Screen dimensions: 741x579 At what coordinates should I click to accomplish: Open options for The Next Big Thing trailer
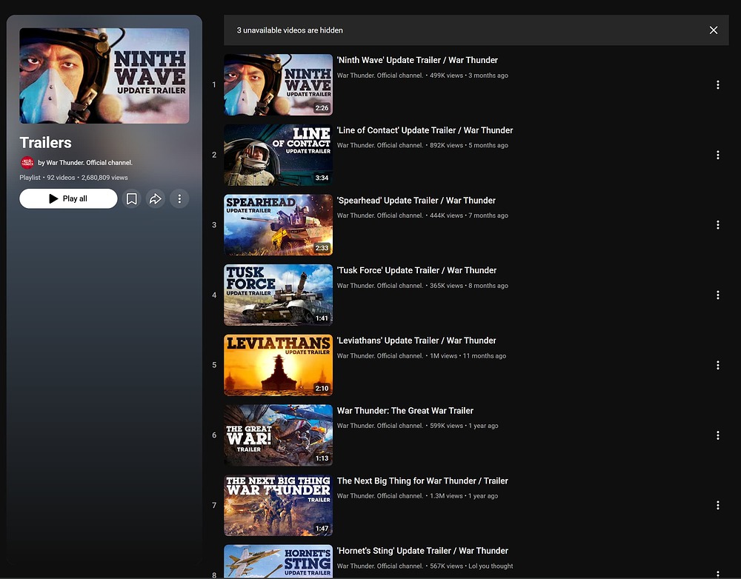pos(717,505)
